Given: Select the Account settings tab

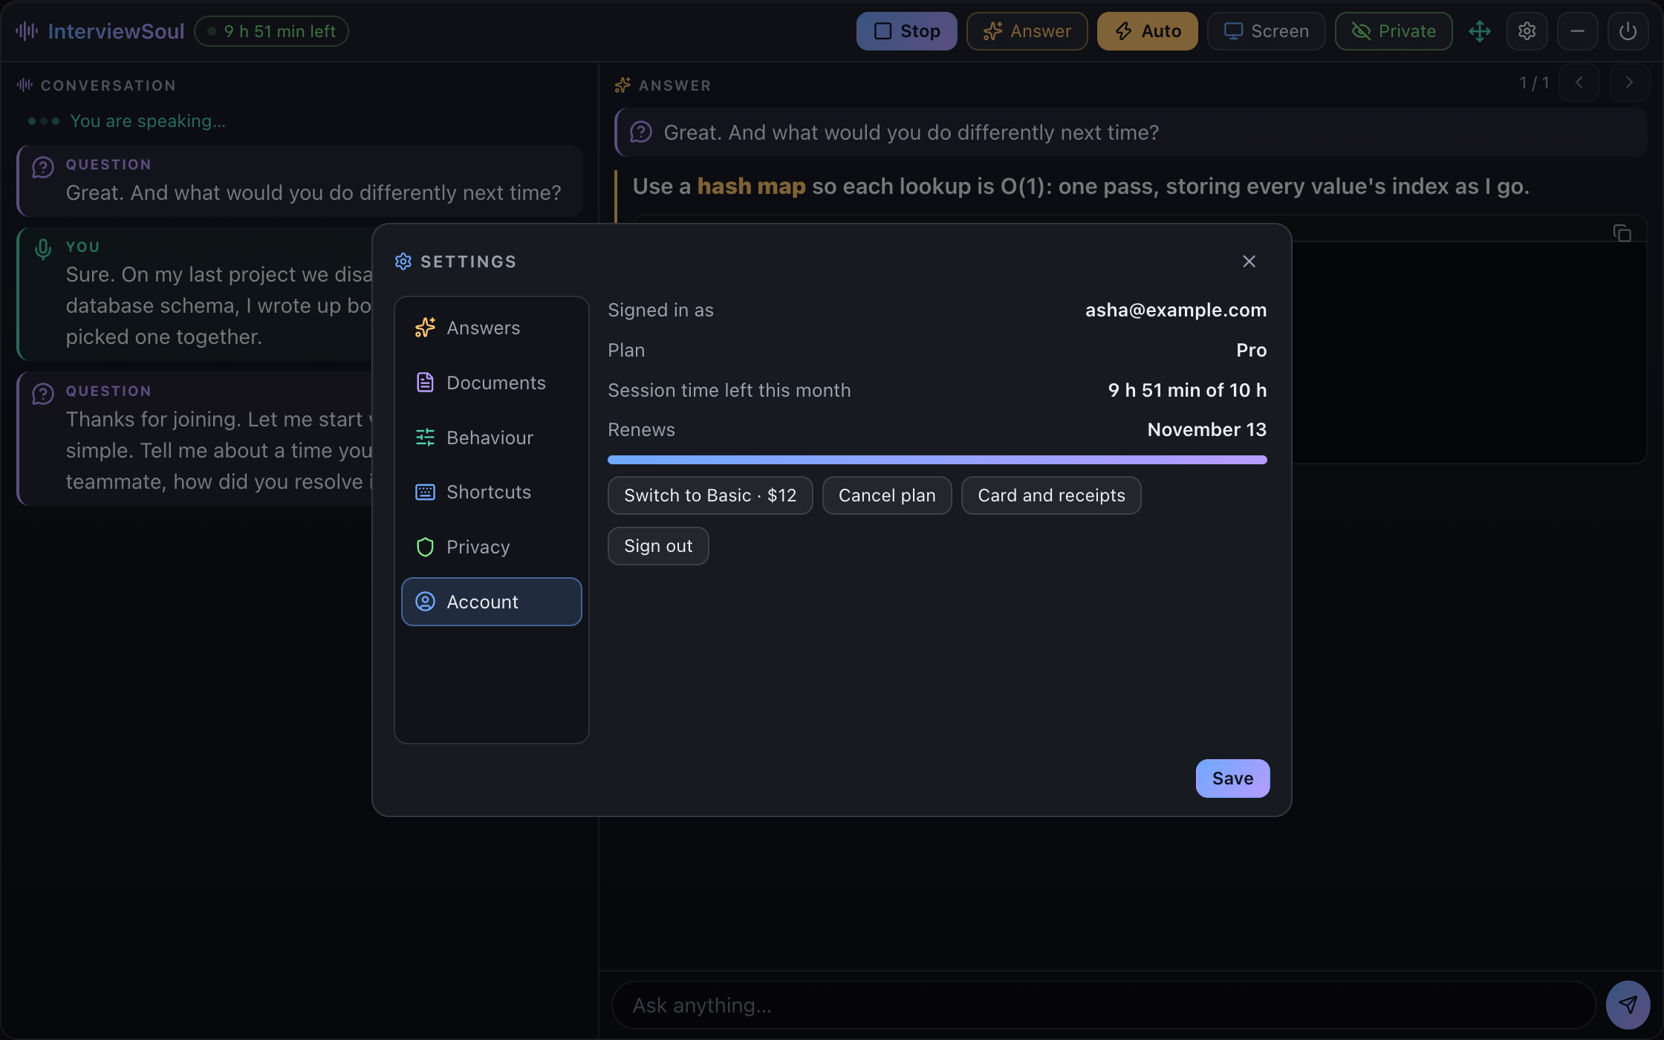Looking at the screenshot, I should pyautogui.click(x=491, y=602).
